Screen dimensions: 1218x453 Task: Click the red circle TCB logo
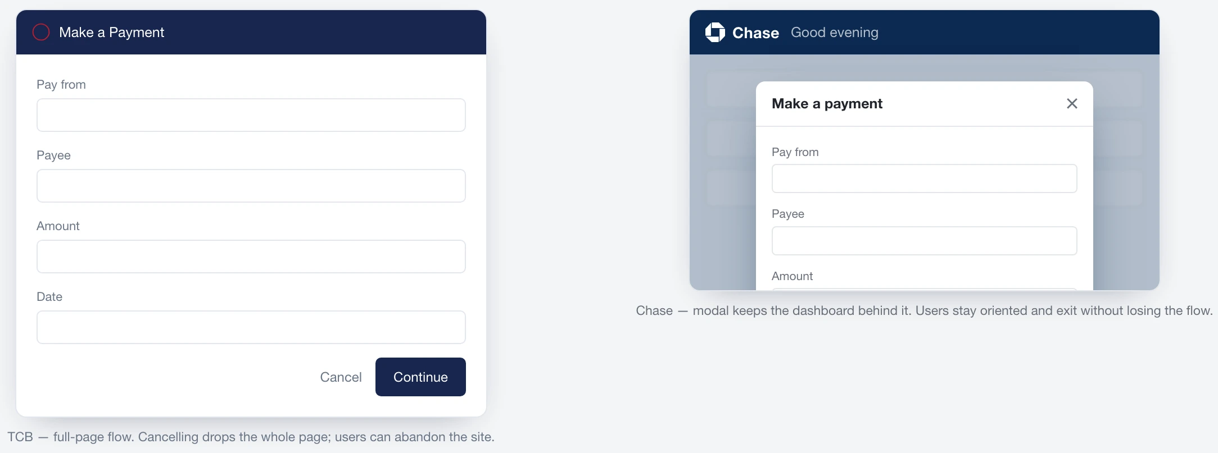[x=41, y=32]
